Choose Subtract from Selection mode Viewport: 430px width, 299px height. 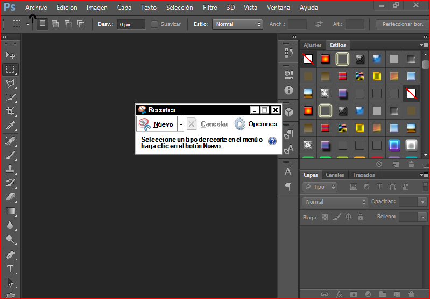point(68,24)
